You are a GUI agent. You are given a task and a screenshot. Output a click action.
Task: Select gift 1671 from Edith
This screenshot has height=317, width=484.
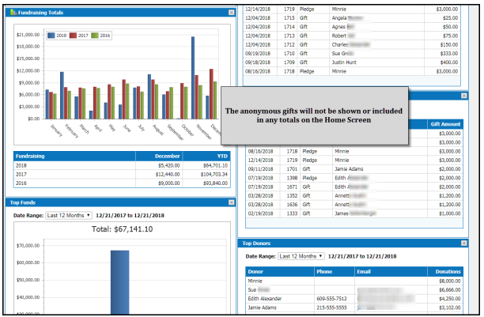[x=354, y=187]
